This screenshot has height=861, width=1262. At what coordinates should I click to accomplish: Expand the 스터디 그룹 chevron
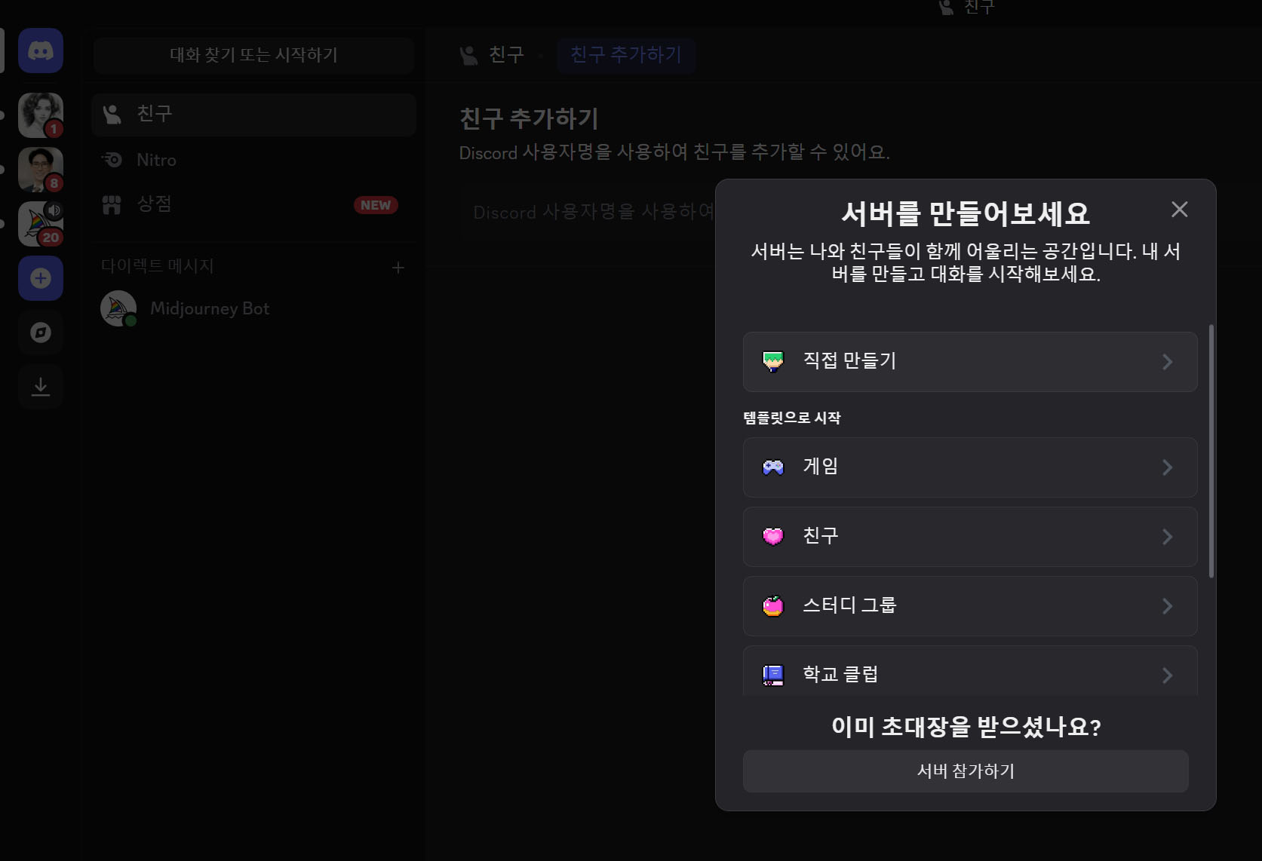click(x=1167, y=606)
